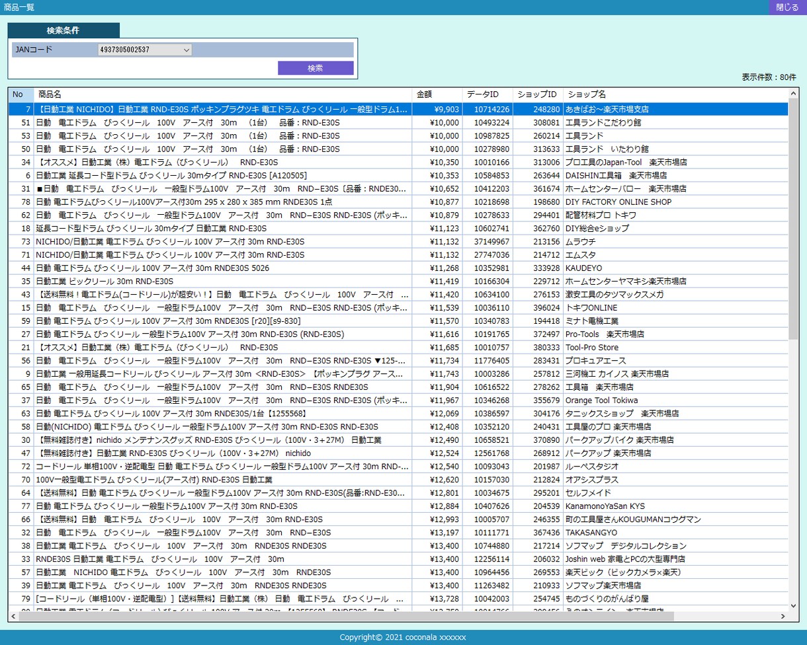
Task: Click price ¥10,350 cell
Action: 437,162
